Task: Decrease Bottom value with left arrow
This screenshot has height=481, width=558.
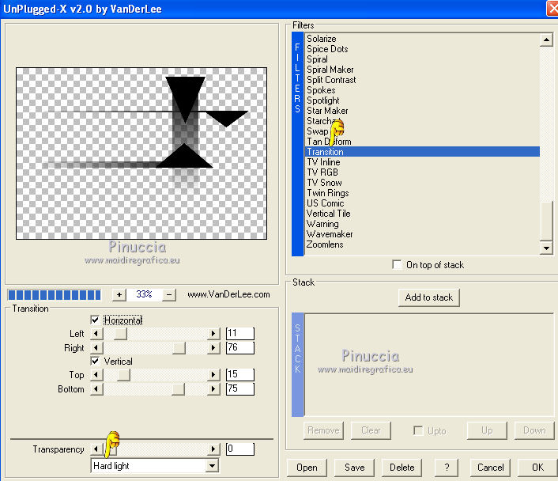Action: coord(96,388)
